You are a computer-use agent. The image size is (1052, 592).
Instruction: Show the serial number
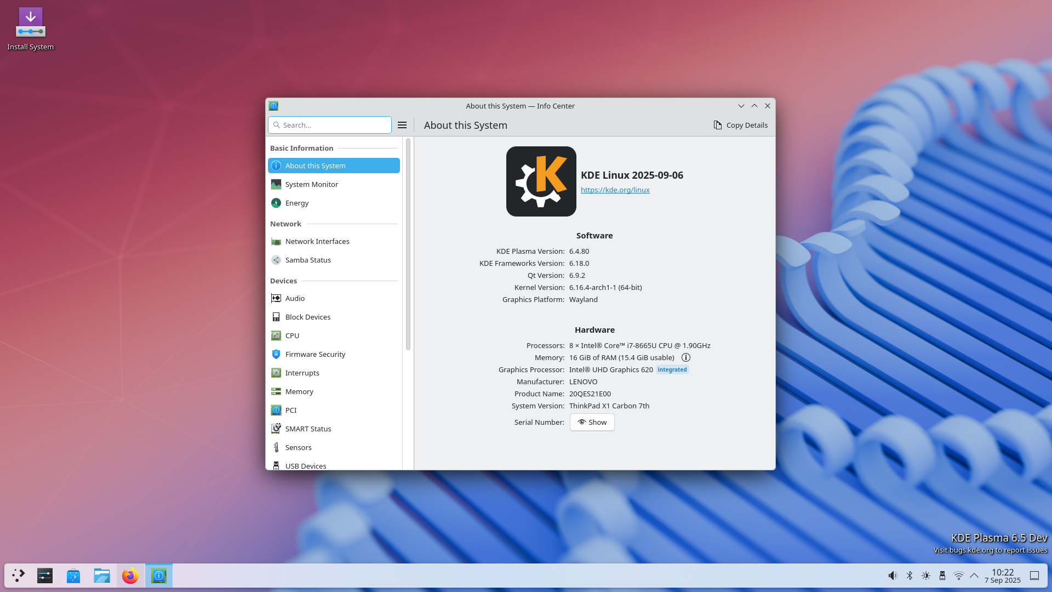[x=592, y=422]
